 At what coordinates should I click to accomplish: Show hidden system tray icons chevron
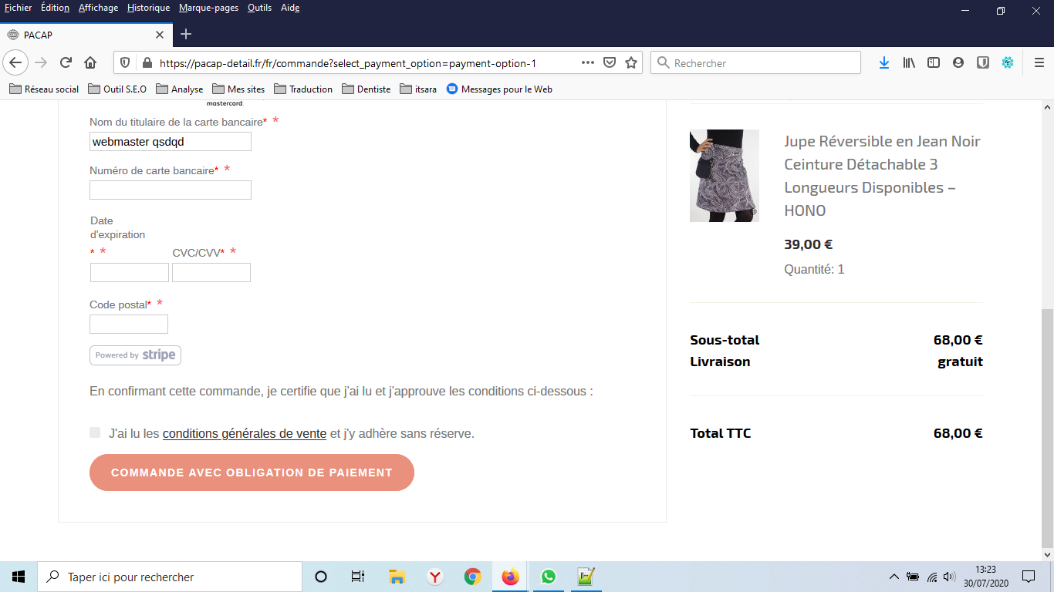click(894, 577)
